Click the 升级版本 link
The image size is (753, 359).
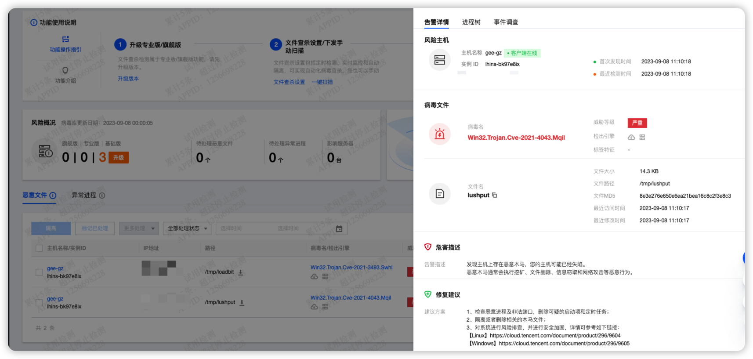[x=128, y=79]
